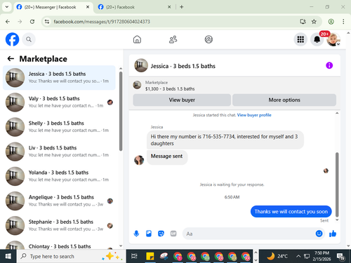Send a thumbs-up like

[x=333, y=234]
